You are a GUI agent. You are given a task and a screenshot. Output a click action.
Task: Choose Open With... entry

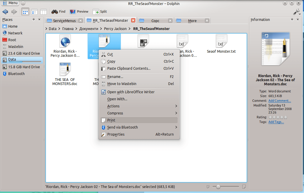tap(139, 99)
